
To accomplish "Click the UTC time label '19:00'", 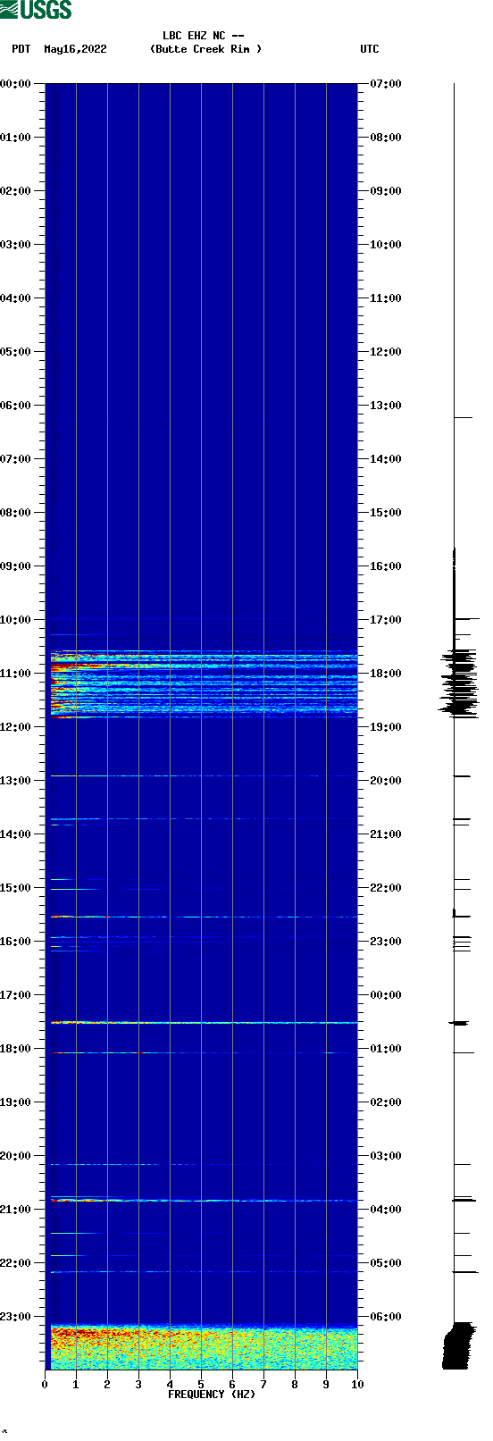I will pos(386,727).
